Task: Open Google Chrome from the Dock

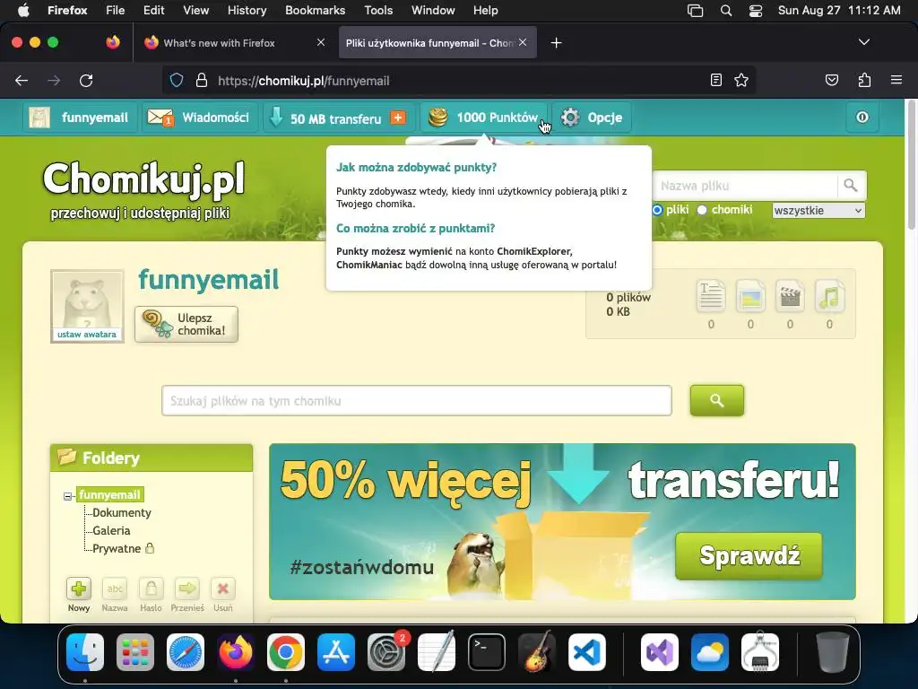Action: point(286,652)
